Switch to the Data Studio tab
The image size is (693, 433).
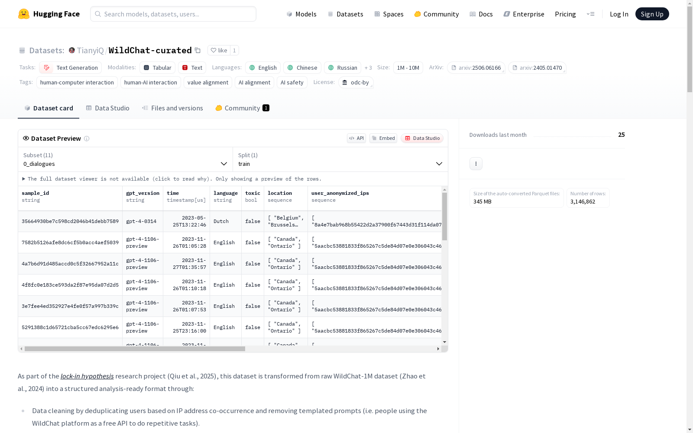click(x=108, y=108)
